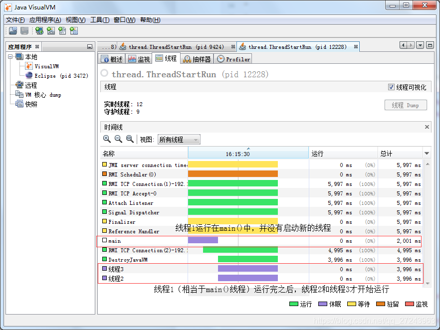Close the 应用程序 panel tab

(37, 46)
